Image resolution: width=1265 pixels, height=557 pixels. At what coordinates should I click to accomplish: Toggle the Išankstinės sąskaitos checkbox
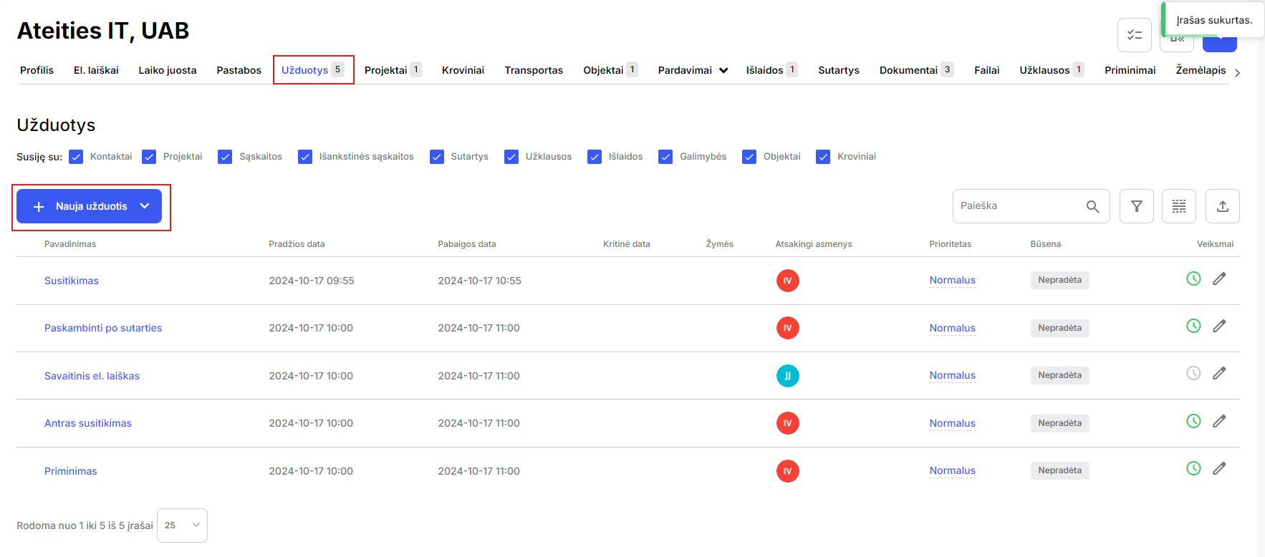(305, 157)
